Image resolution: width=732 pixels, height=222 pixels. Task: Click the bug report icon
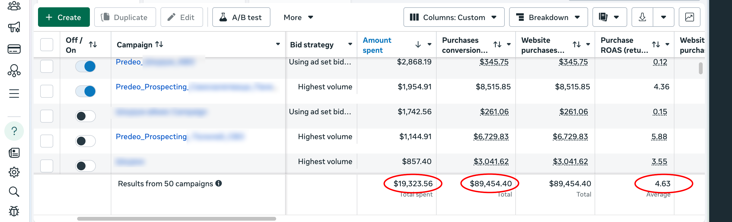click(14, 211)
